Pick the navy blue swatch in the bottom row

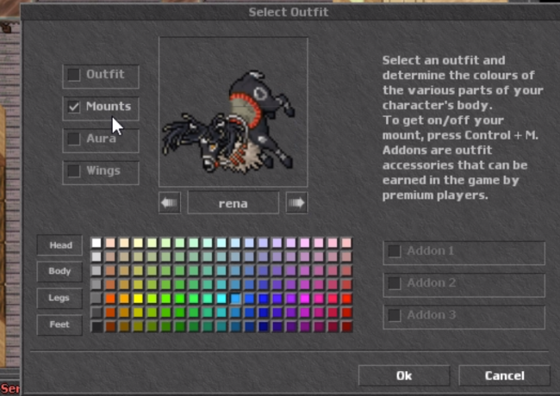point(264,326)
